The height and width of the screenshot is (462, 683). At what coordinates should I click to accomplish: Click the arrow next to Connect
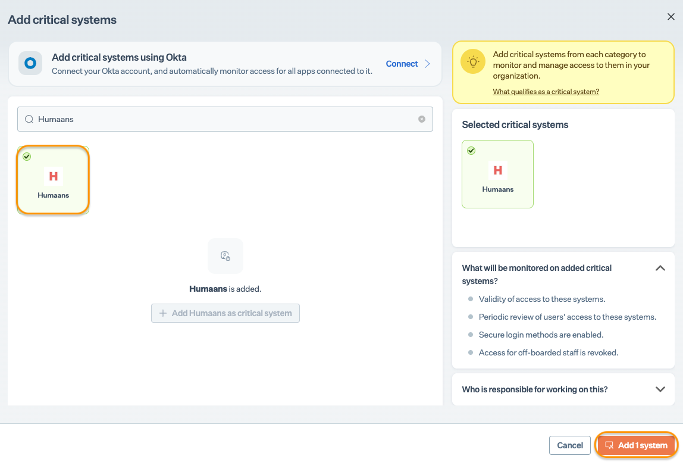click(x=427, y=64)
